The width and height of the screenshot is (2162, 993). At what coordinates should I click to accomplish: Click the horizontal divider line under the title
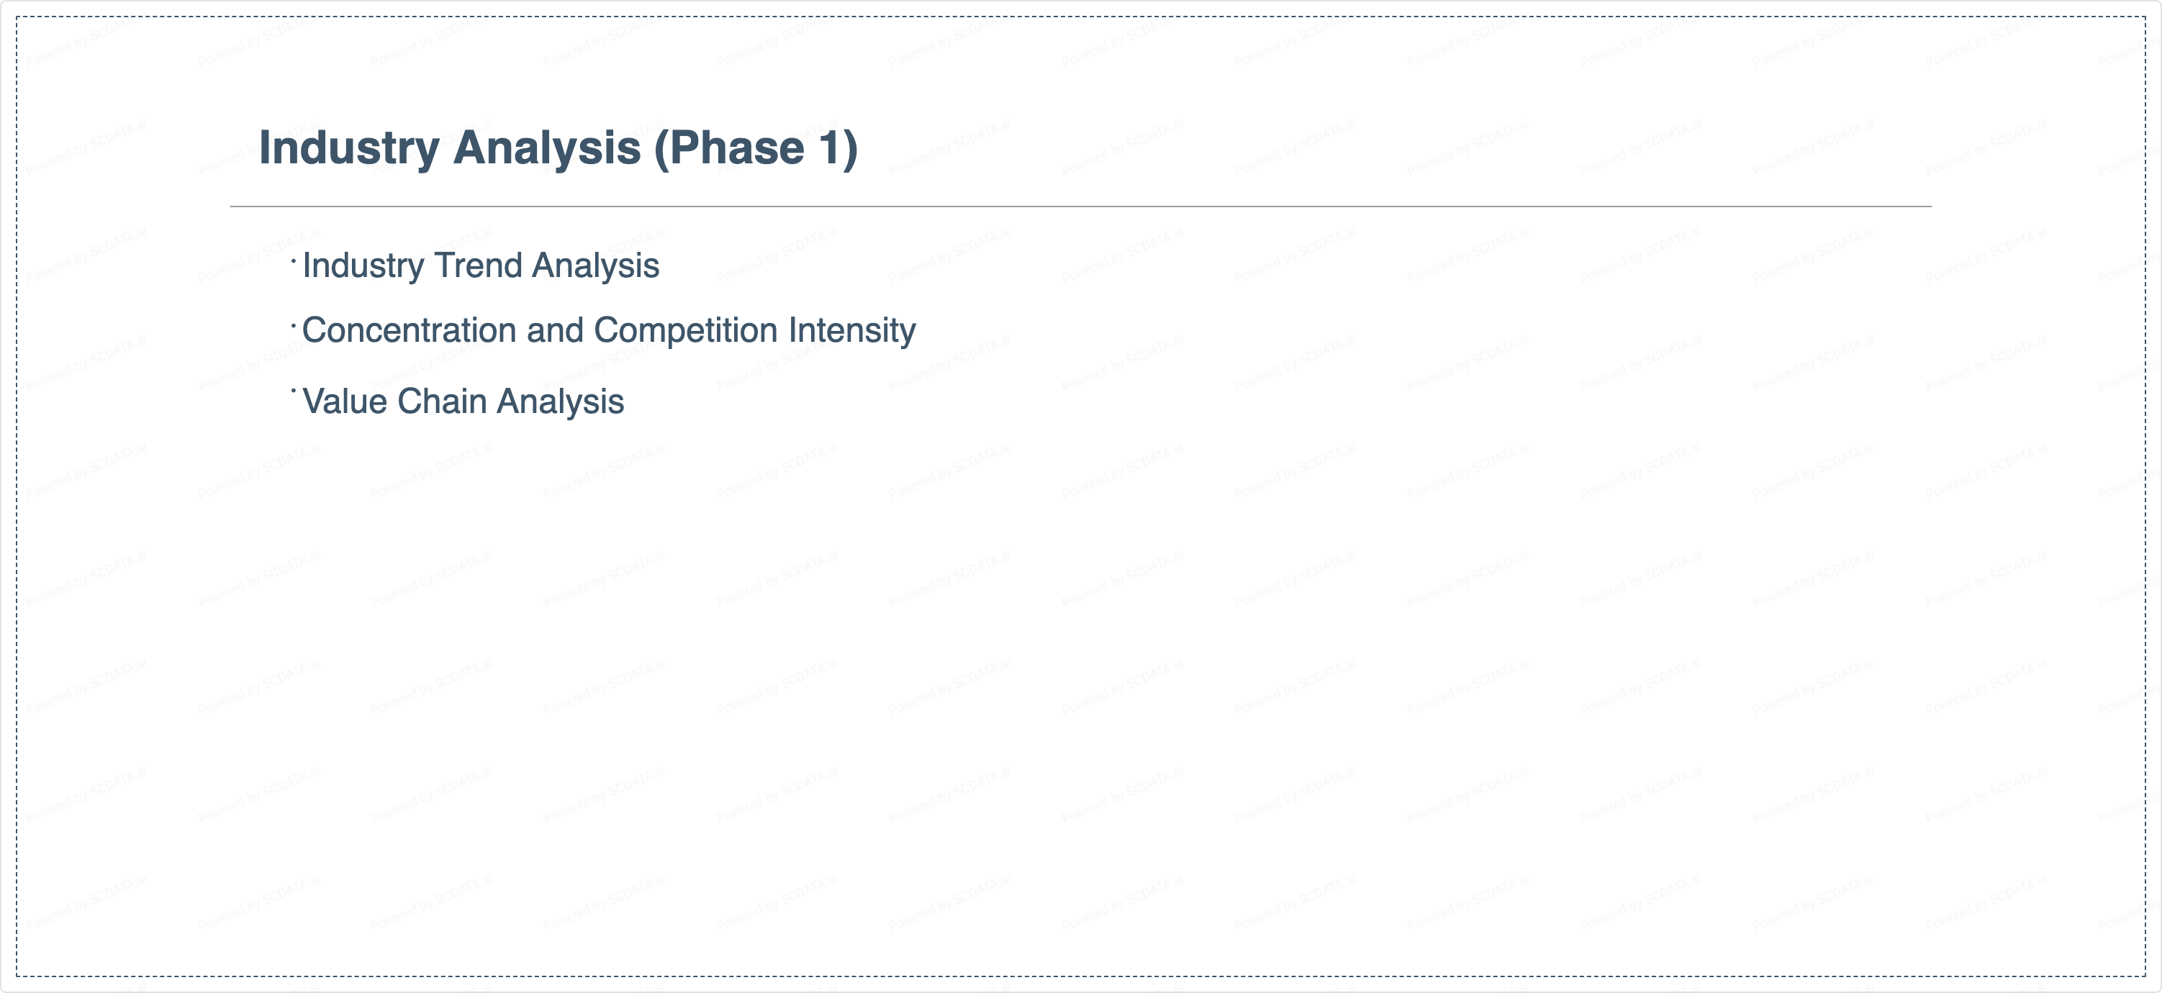point(1080,207)
